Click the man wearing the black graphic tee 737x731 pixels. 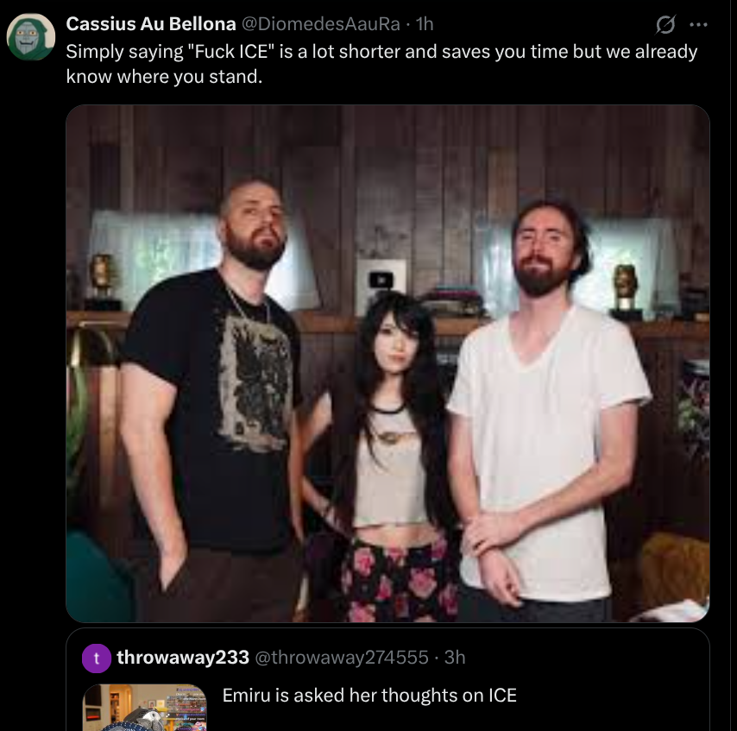click(211, 400)
